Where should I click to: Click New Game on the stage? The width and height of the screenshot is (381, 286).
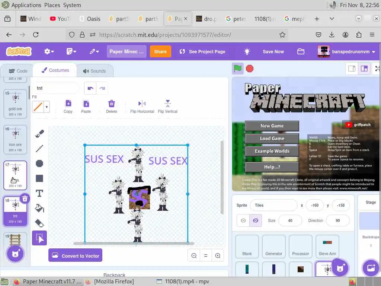[272, 126]
